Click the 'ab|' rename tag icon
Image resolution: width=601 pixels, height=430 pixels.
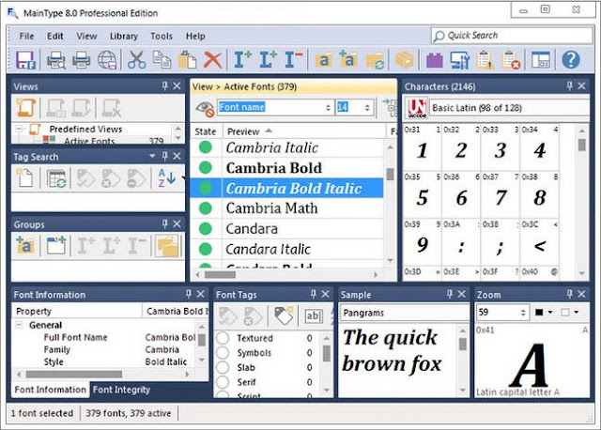click(x=313, y=315)
